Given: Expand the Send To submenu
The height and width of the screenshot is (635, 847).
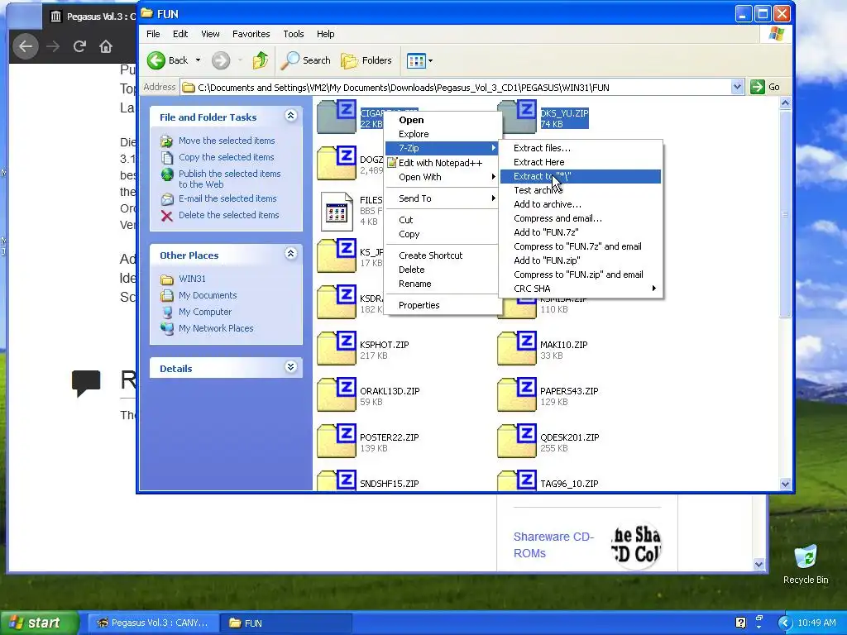Looking at the screenshot, I should tap(442, 198).
